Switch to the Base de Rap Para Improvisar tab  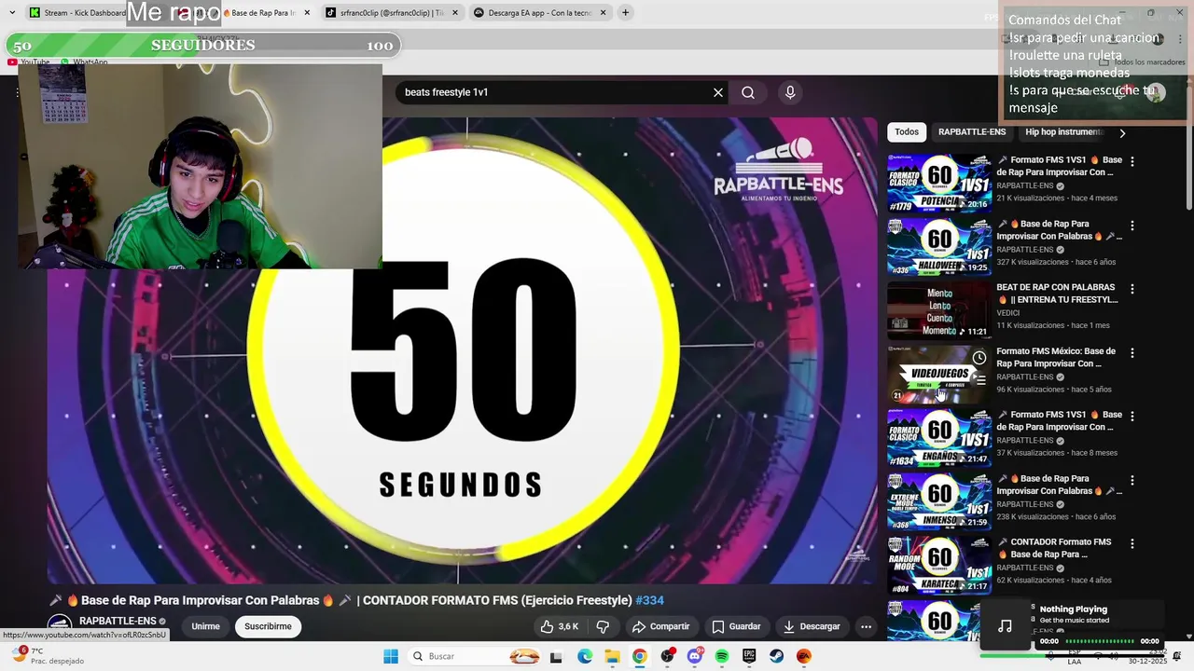pyautogui.click(x=261, y=13)
